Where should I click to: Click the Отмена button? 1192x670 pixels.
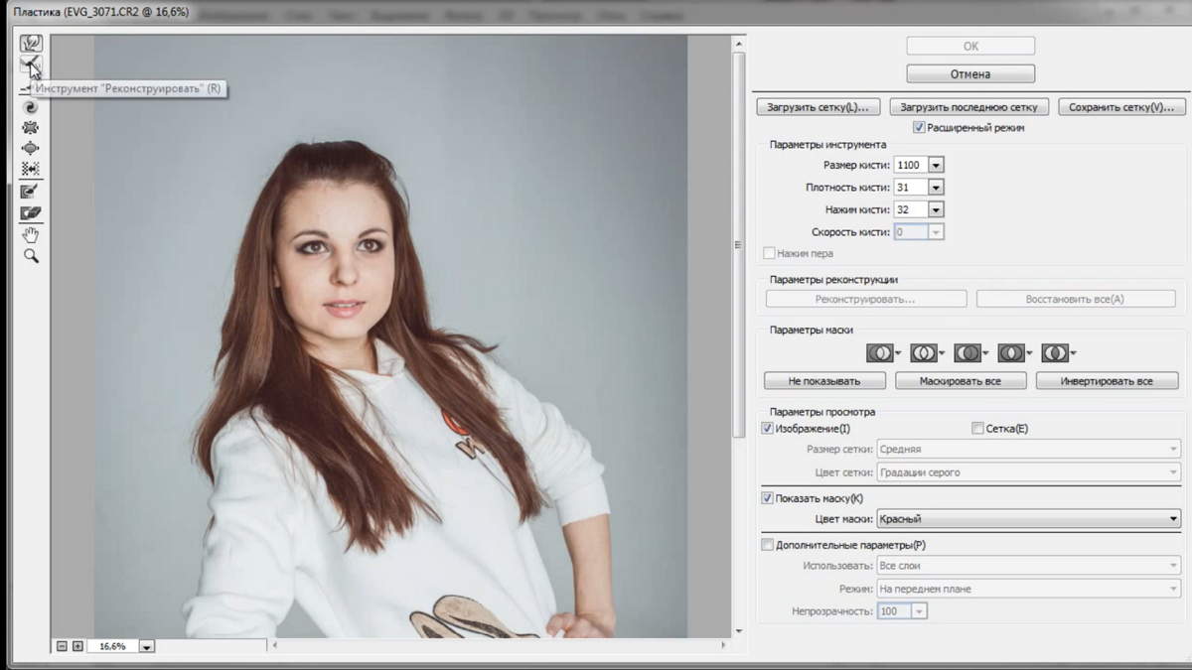click(x=970, y=74)
